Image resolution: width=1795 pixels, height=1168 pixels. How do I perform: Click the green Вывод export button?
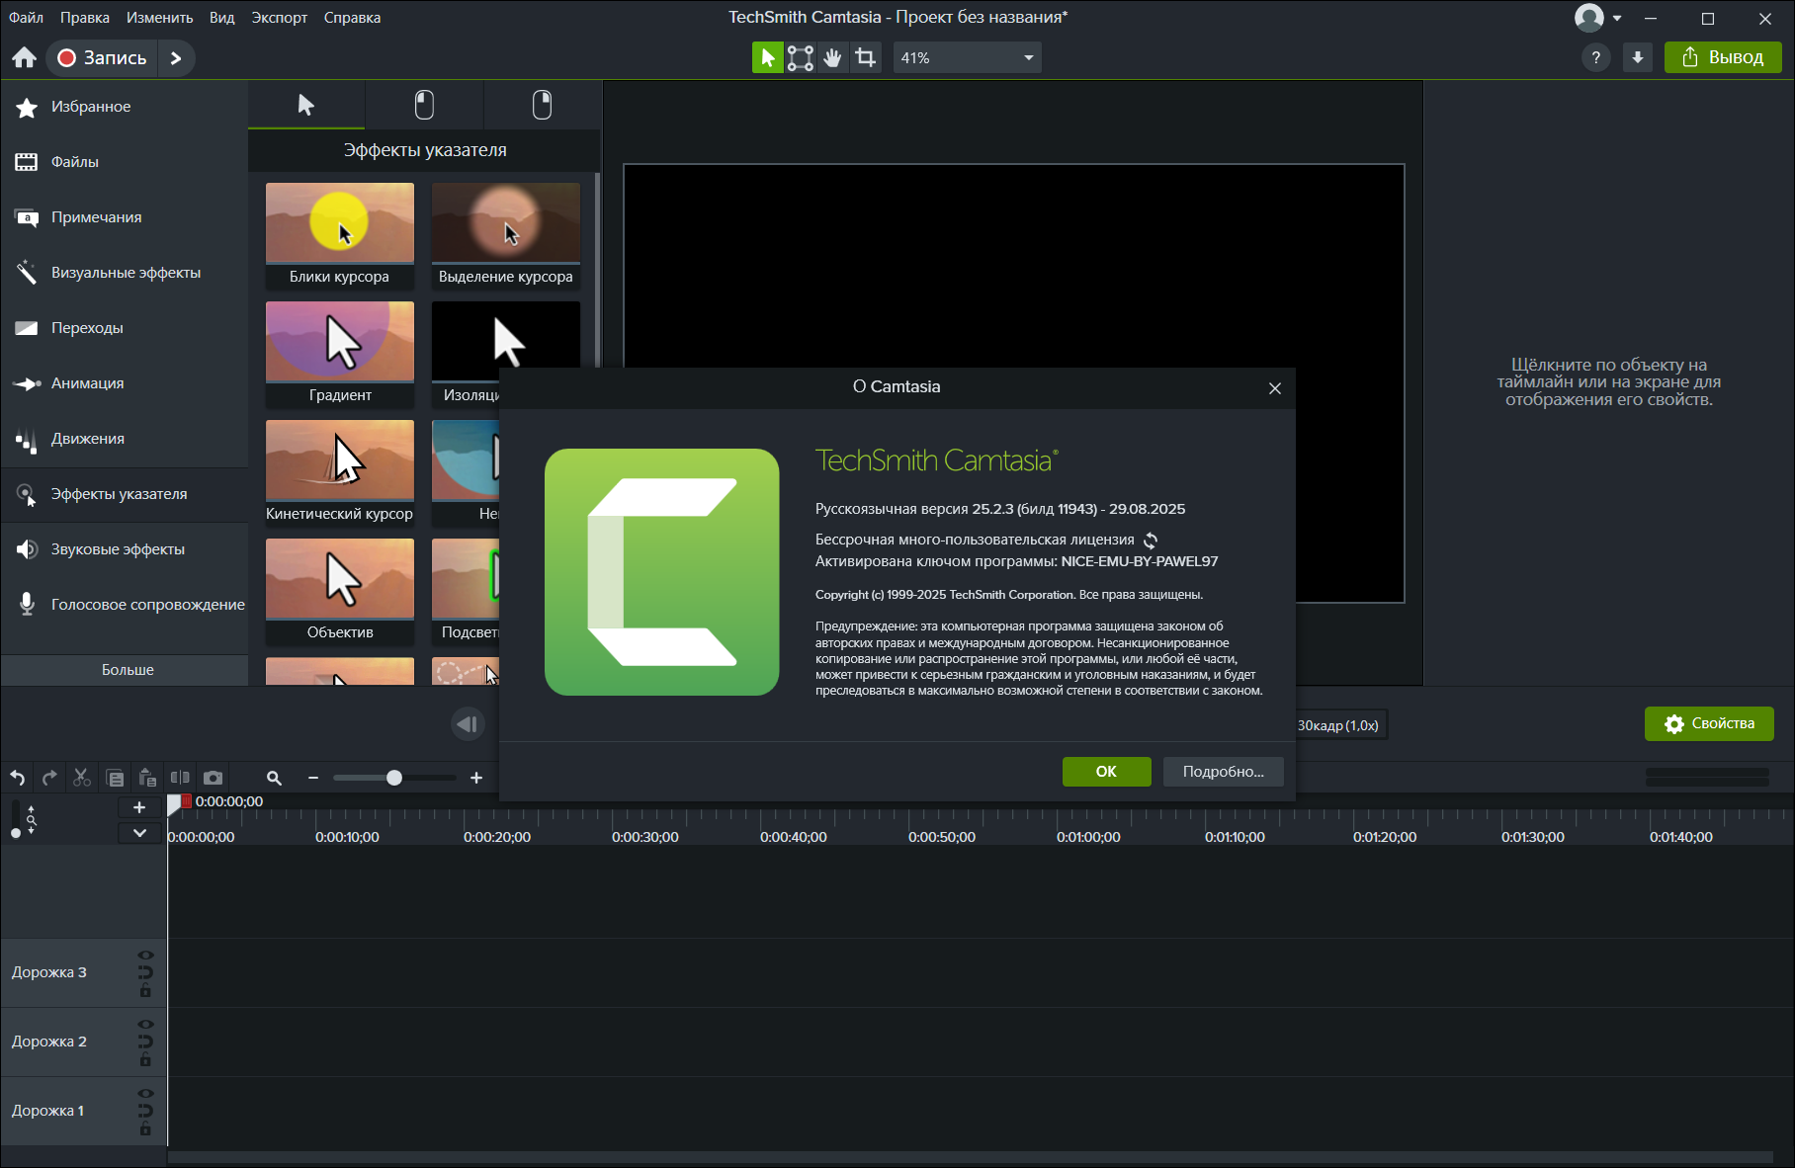coord(1723,57)
